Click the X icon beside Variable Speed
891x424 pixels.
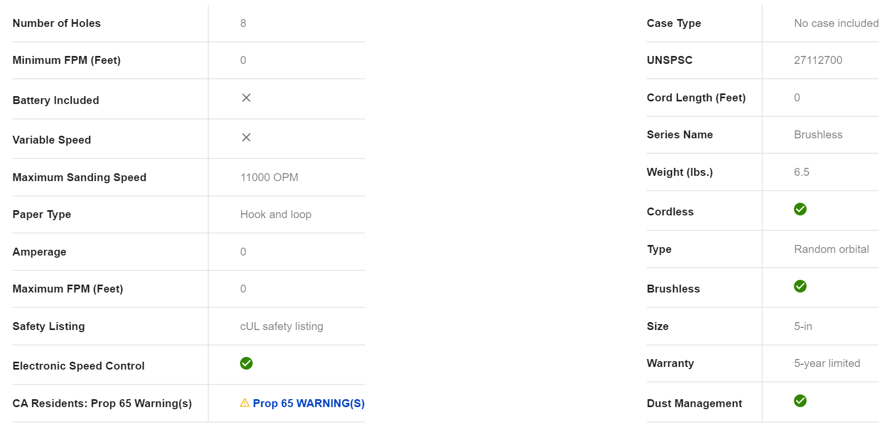(x=246, y=137)
